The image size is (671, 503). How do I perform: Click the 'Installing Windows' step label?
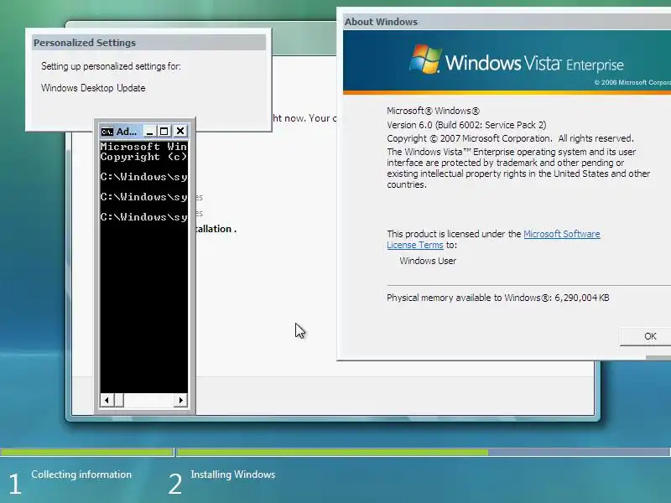(233, 474)
